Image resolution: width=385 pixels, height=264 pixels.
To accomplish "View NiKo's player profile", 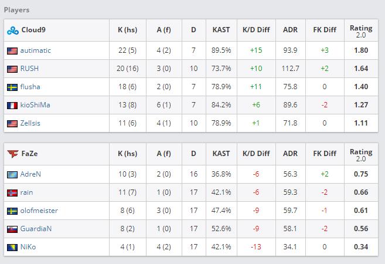I will [28, 247].
